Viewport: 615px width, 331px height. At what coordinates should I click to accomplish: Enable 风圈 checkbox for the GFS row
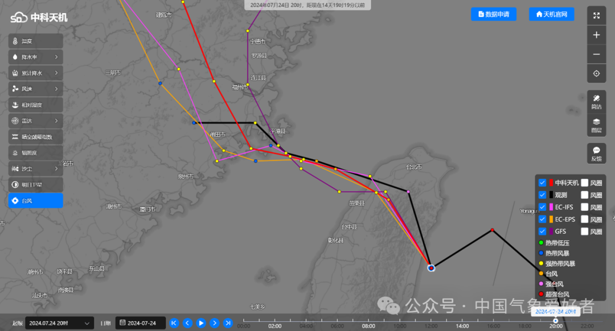pyautogui.click(x=584, y=231)
